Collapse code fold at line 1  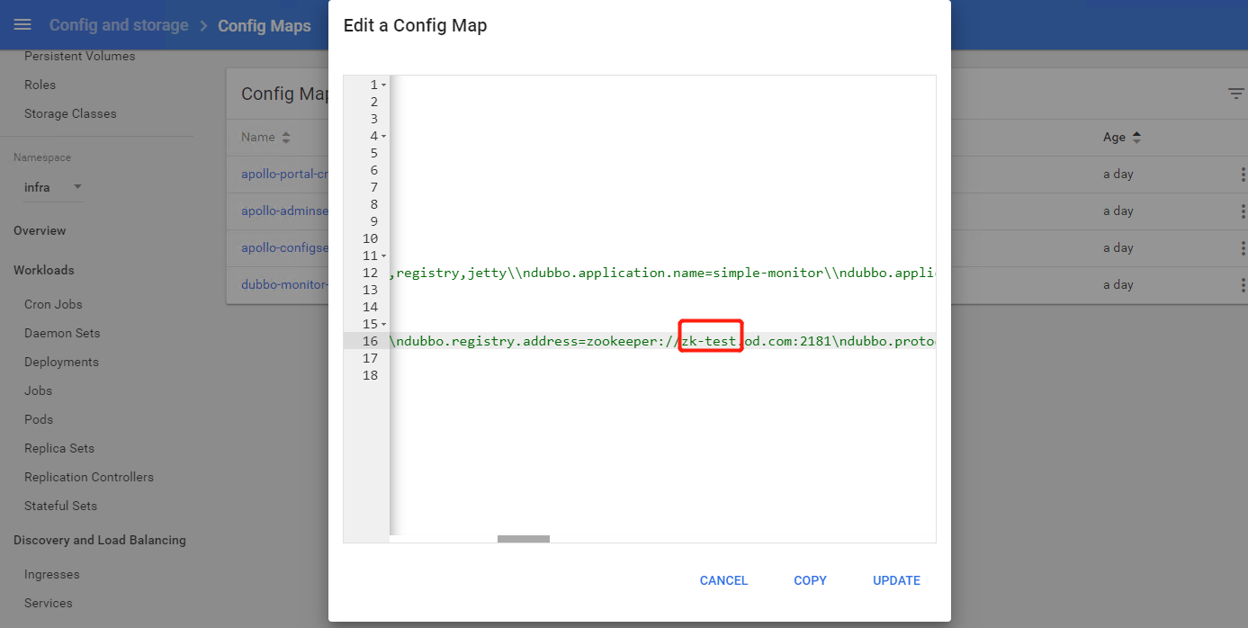click(384, 85)
